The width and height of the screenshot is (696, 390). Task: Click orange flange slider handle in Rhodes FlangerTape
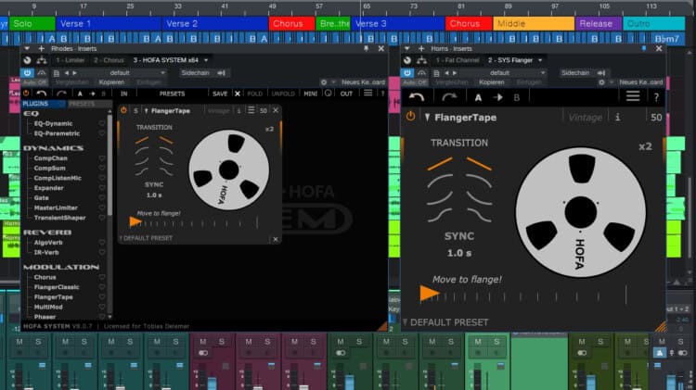135,221
